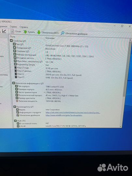Select the Исходная частота row
Viewport: 132px width, 176px height.
tap(24, 58)
